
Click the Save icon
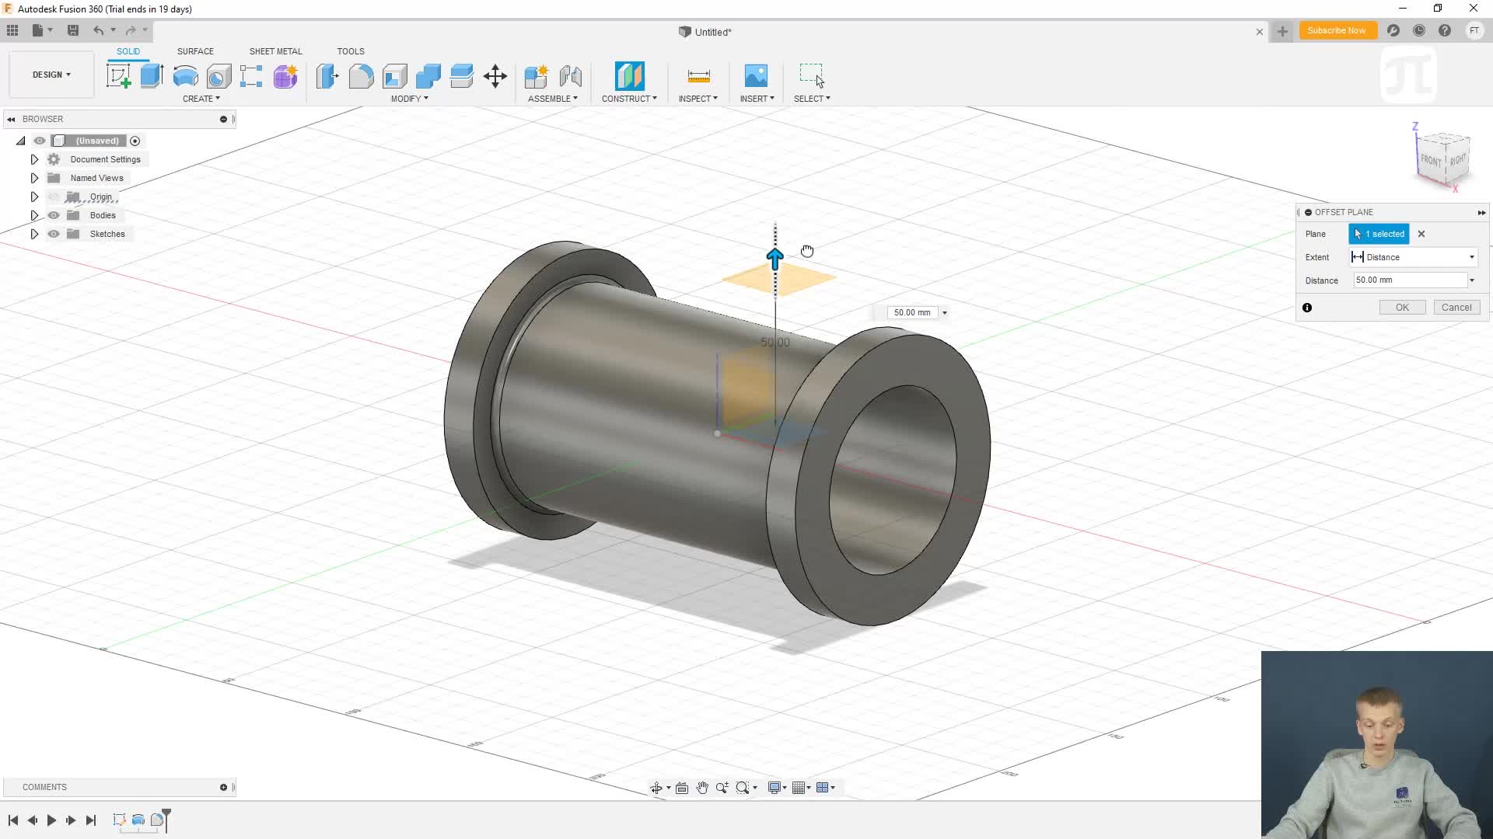point(72,30)
